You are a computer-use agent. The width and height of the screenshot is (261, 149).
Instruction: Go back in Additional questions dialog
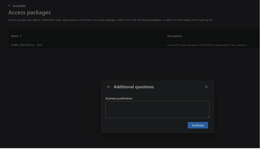pyautogui.click(x=109, y=87)
